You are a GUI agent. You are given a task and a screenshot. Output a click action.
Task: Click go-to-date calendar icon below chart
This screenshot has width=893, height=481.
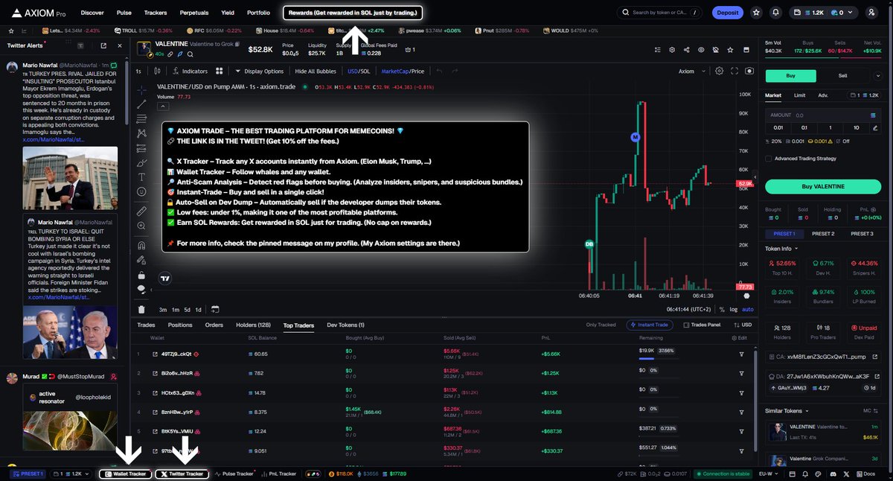214,309
